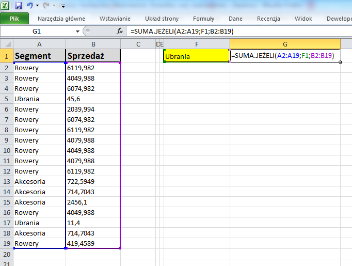Click the Segment header cell
This screenshot has width=352, height=266.
coord(39,56)
